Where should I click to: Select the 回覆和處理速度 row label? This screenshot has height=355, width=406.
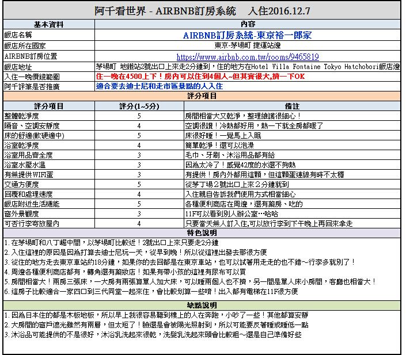click(x=28, y=195)
